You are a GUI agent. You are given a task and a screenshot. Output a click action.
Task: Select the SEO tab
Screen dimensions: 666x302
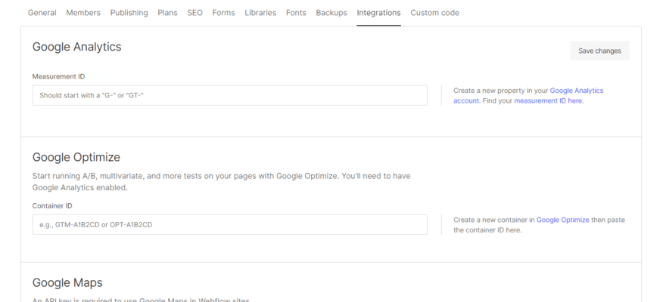pos(195,13)
